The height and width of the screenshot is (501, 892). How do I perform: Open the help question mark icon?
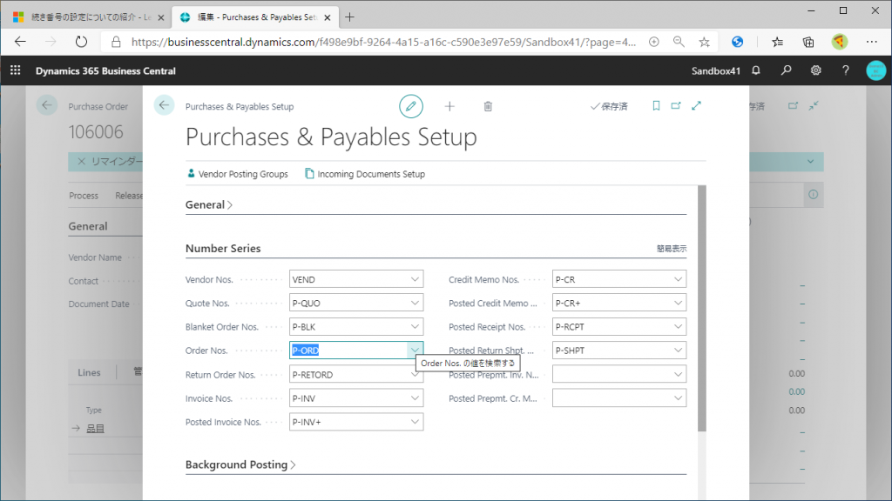point(845,70)
